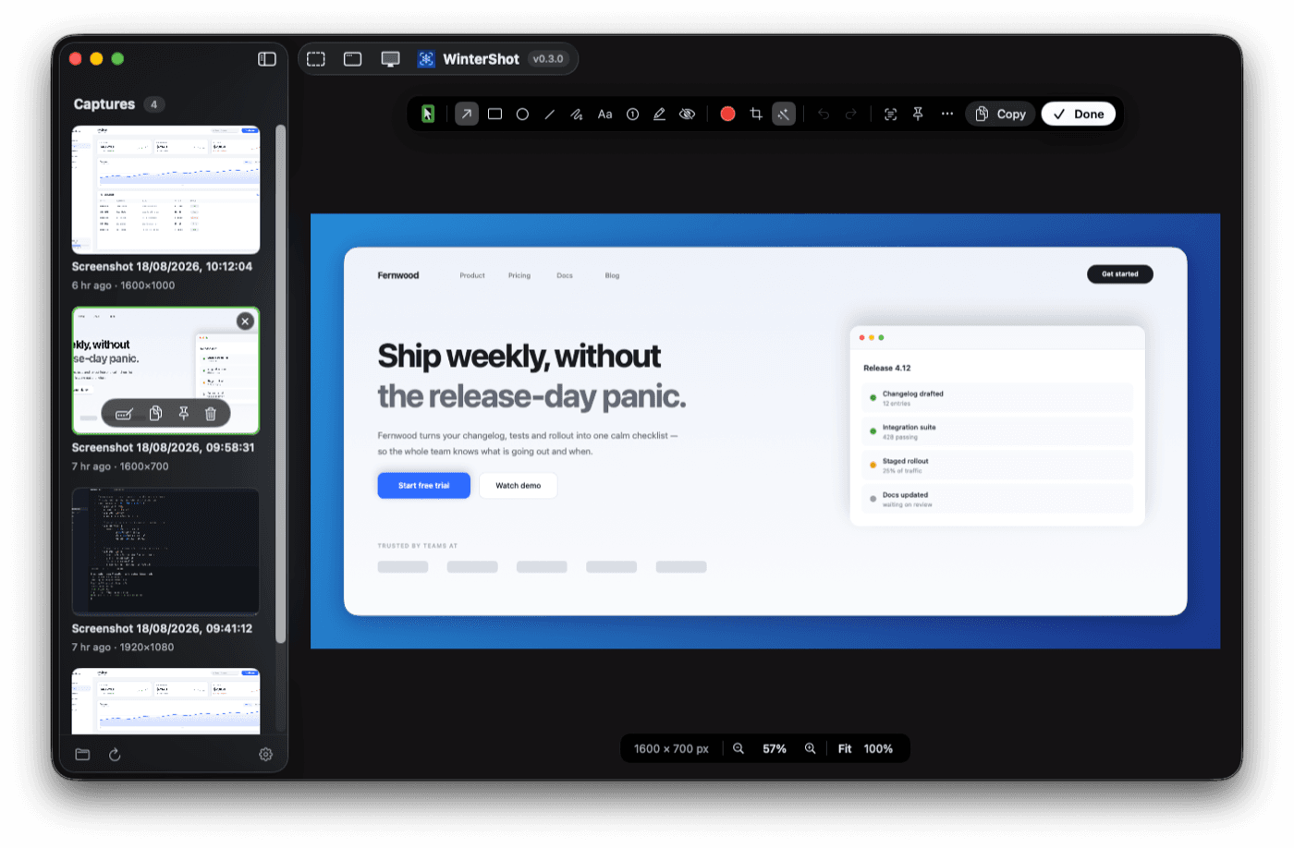
Task: Select the Ellipse shape tool
Action: (522, 114)
